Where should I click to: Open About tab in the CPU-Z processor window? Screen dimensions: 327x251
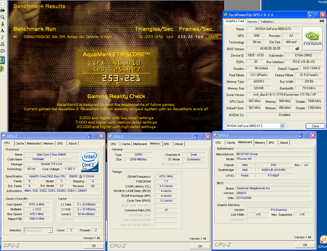(73, 143)
